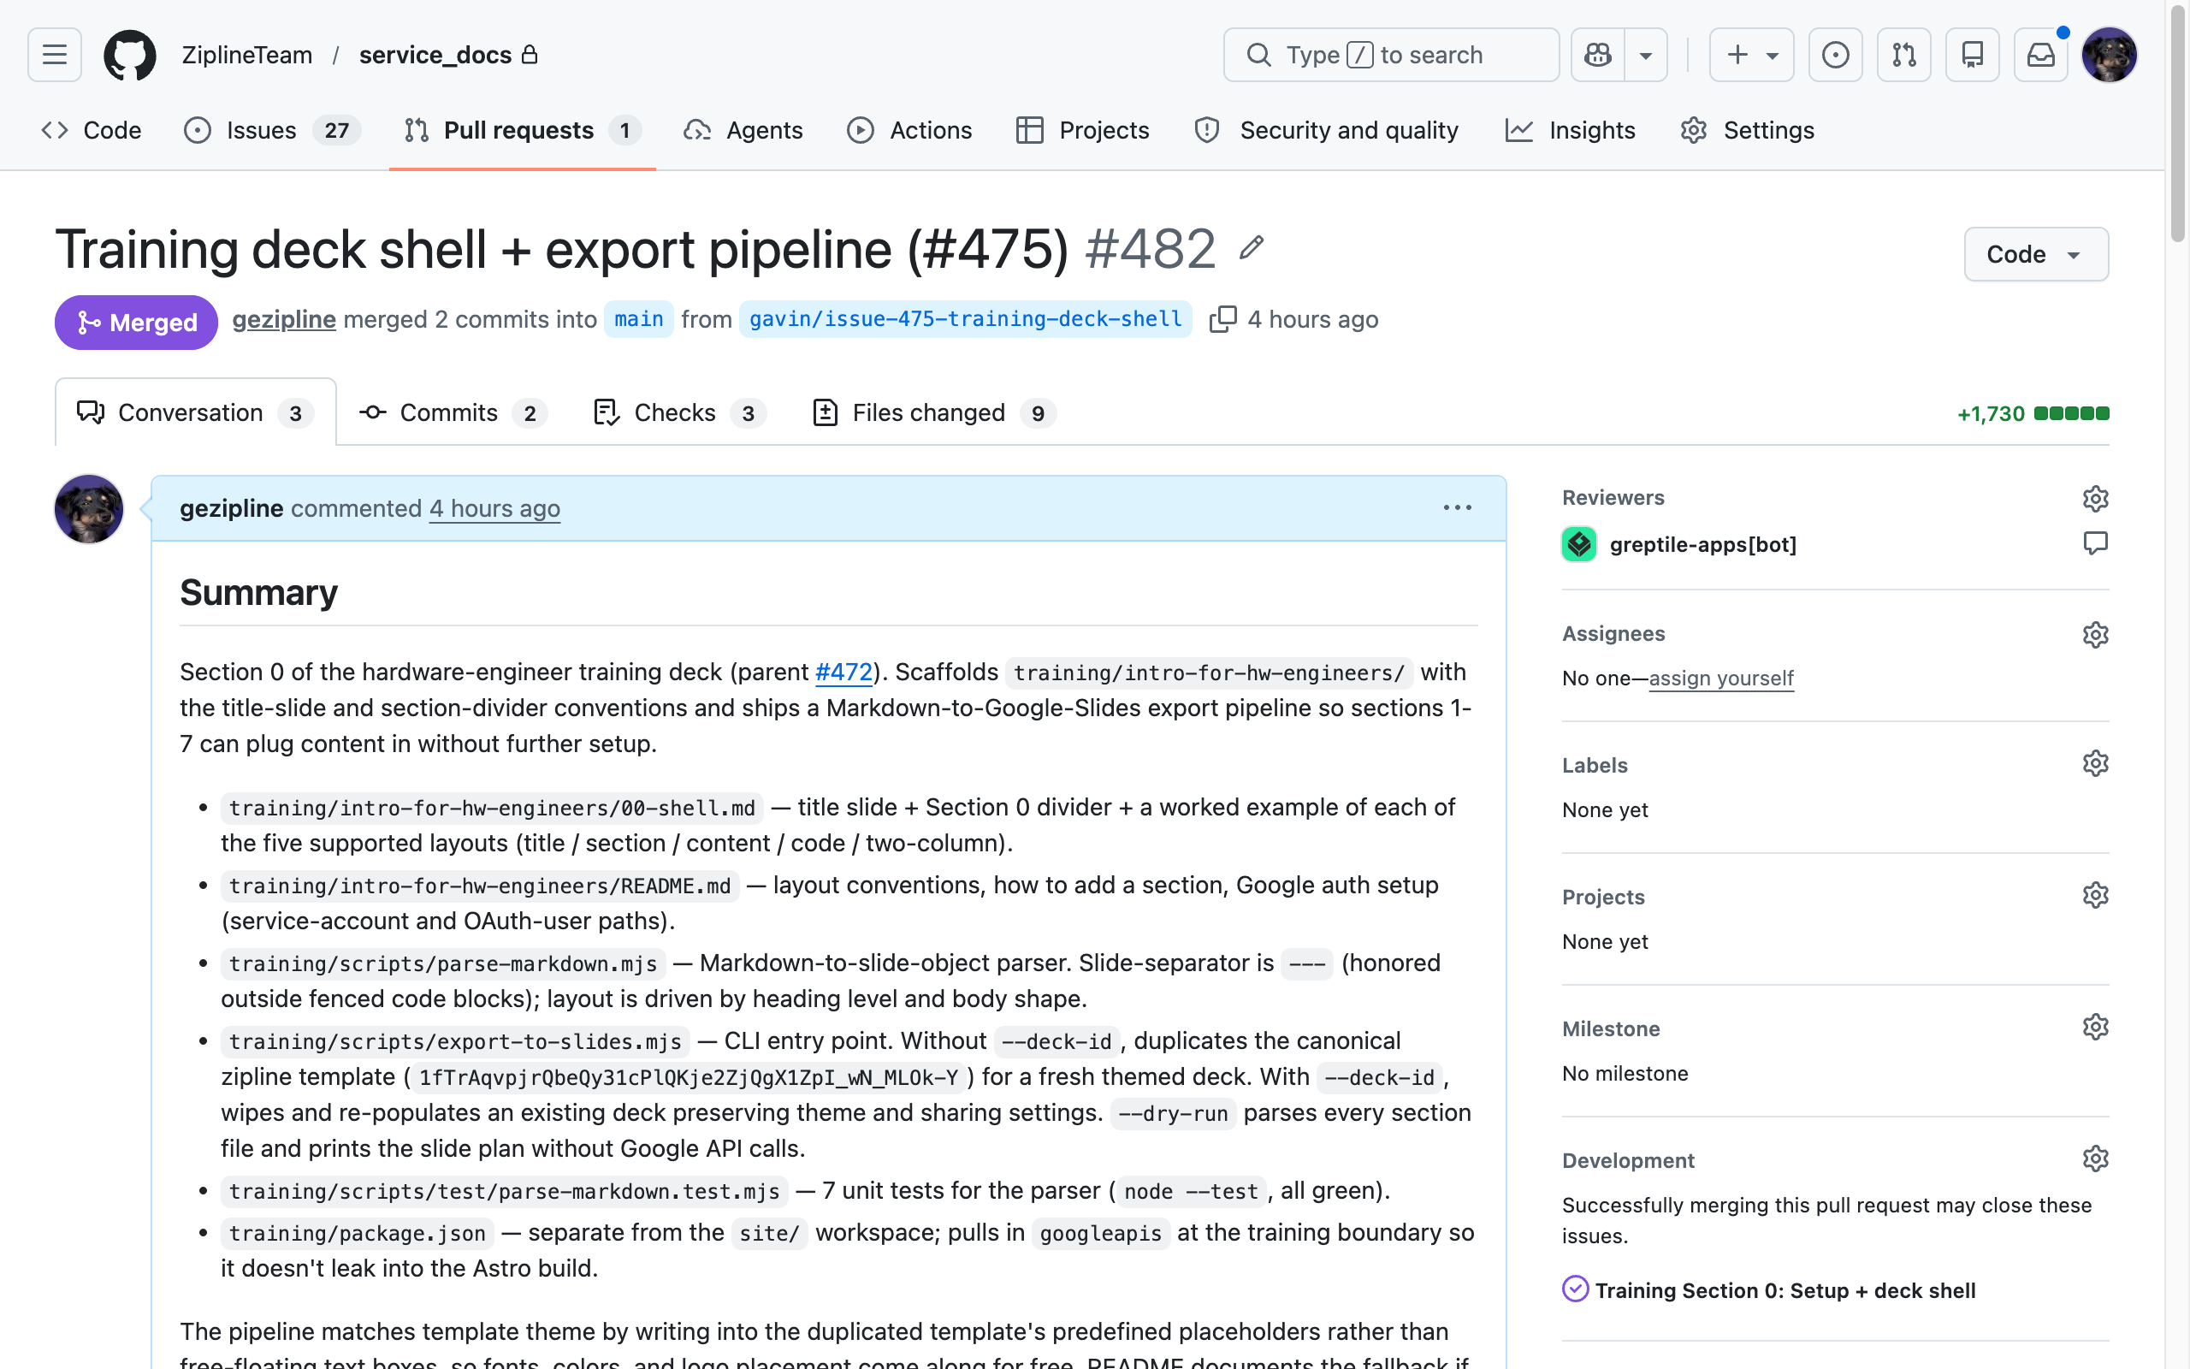Click the search input field
This screenshot has height=1369, width=2190.
1391,56
